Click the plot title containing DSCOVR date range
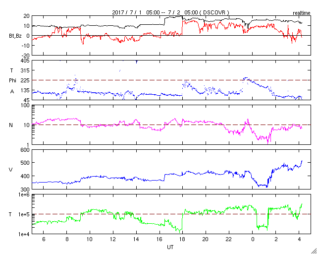This screenshot has width=317, height=254. coord(170,12)
